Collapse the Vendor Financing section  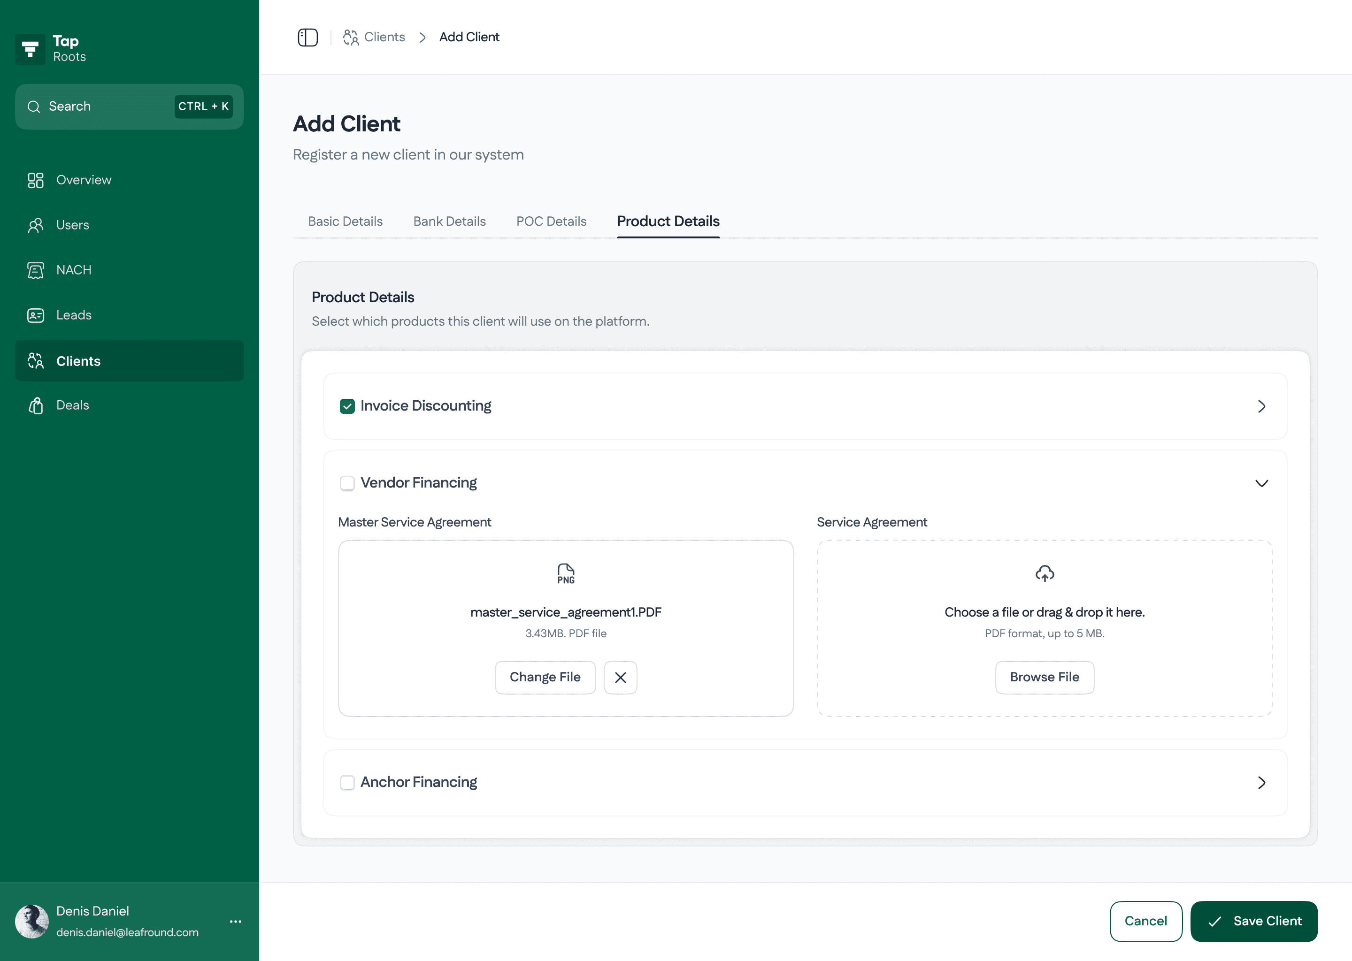coord(1261,483)
